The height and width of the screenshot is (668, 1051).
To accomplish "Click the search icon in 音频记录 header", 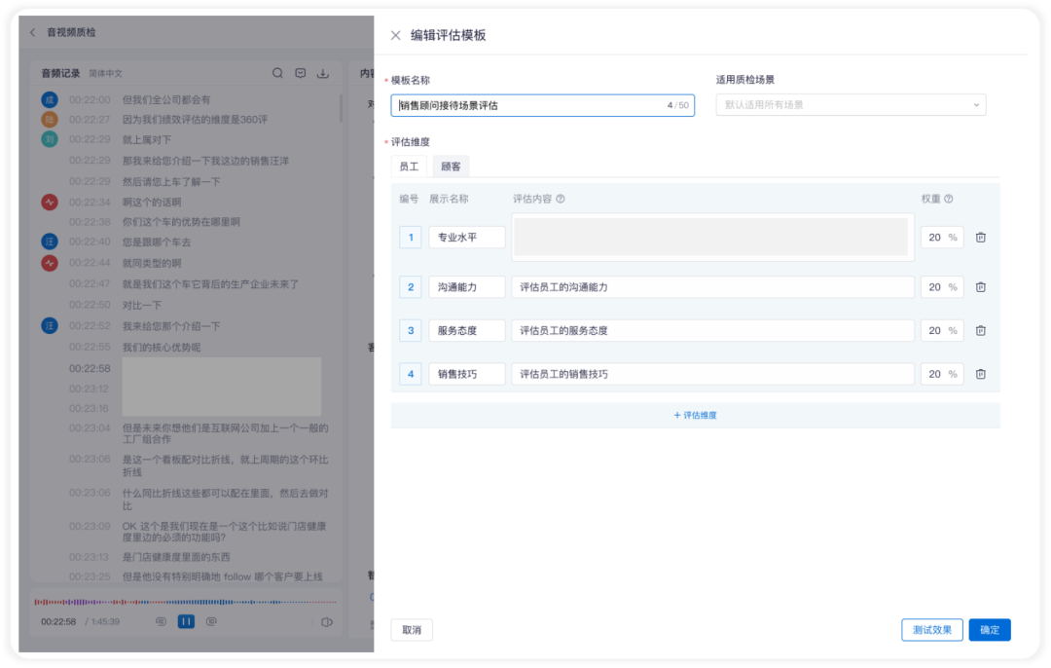I will click(277, 73).
